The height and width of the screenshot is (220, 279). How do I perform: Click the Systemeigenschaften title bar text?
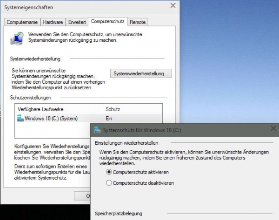click(28, 7)
